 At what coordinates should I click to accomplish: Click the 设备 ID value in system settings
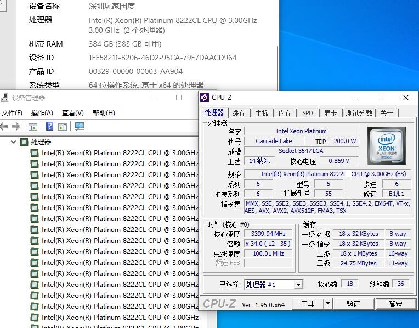point(163,58)
